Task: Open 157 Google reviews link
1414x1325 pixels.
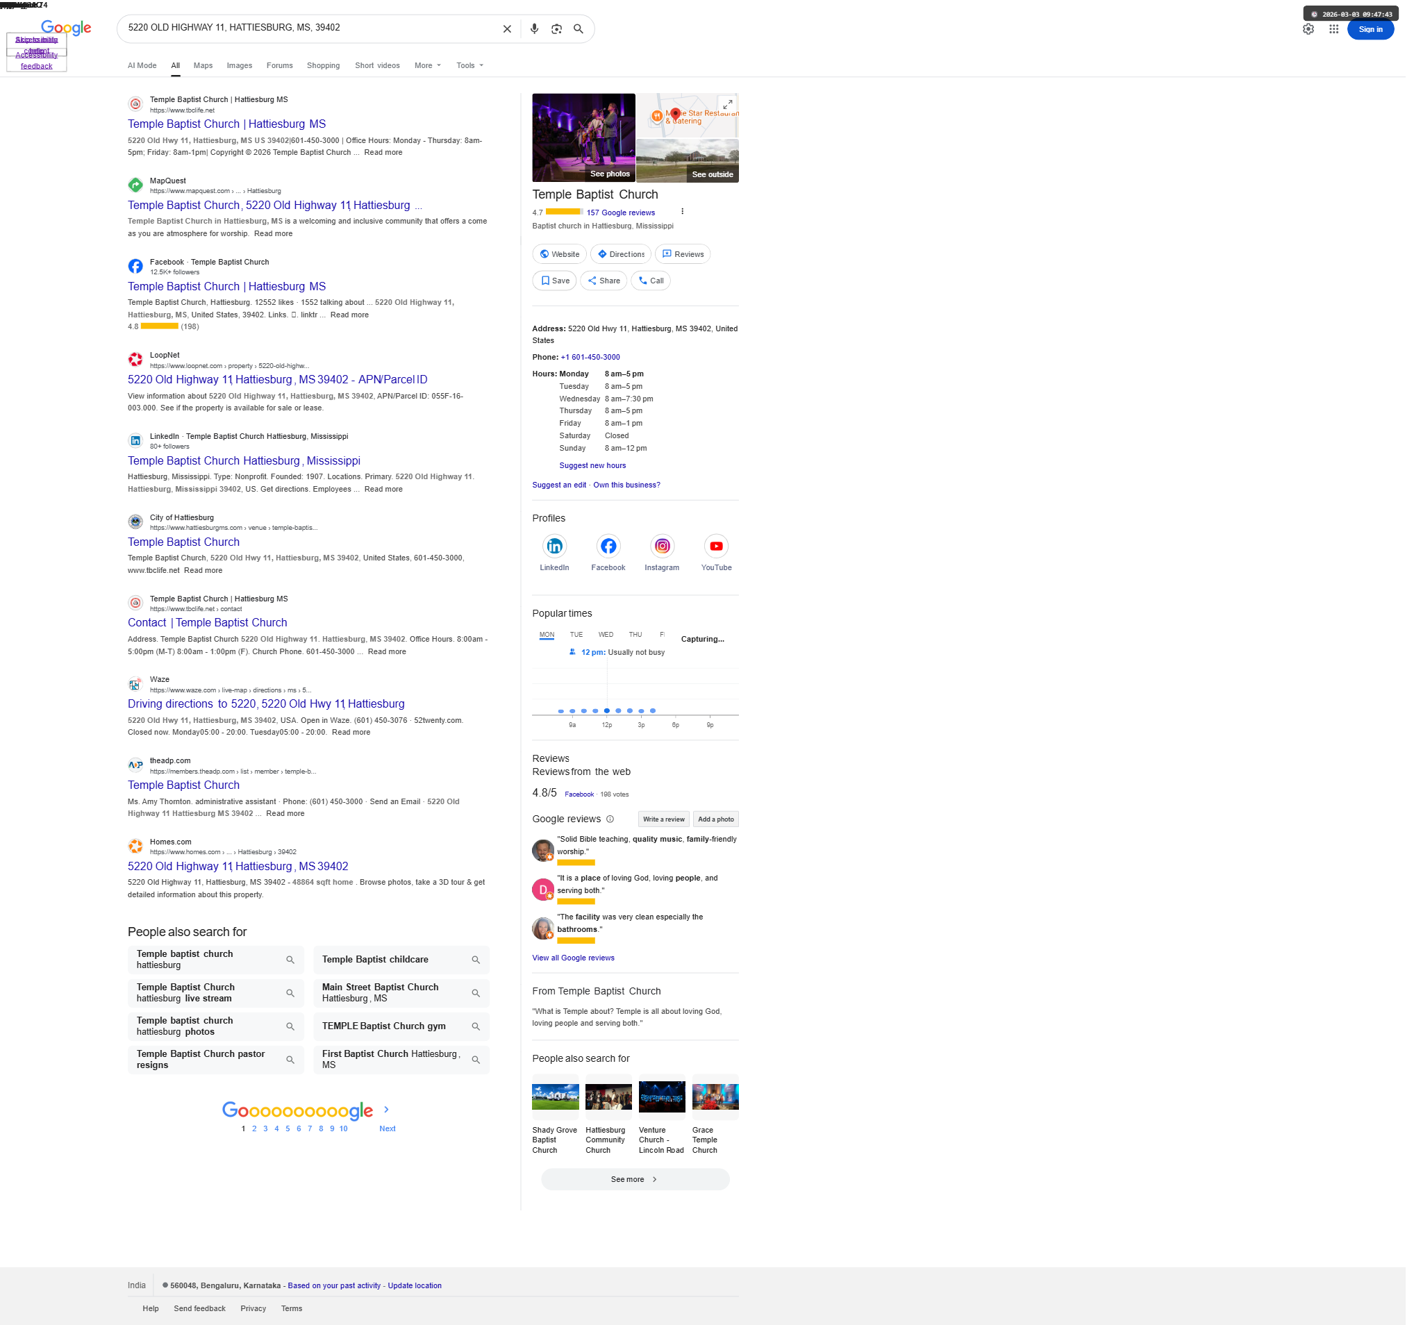Action: pos(624,214)
